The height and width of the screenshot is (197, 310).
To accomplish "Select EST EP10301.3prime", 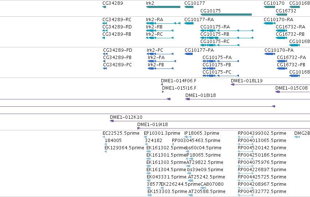I will click(162, 133).
